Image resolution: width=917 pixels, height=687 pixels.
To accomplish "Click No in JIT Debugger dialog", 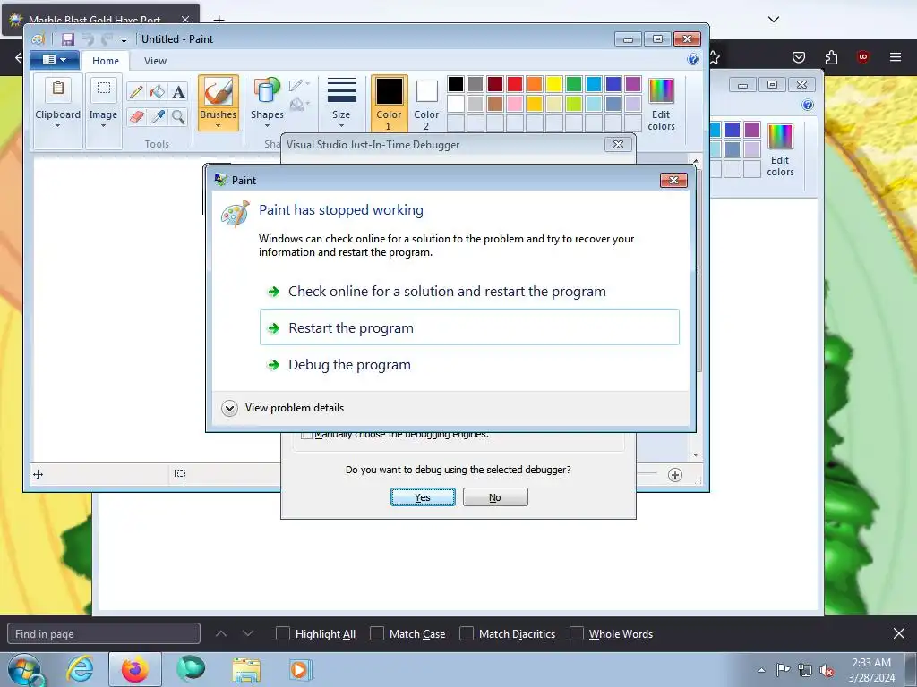I will tap(495, 497).
